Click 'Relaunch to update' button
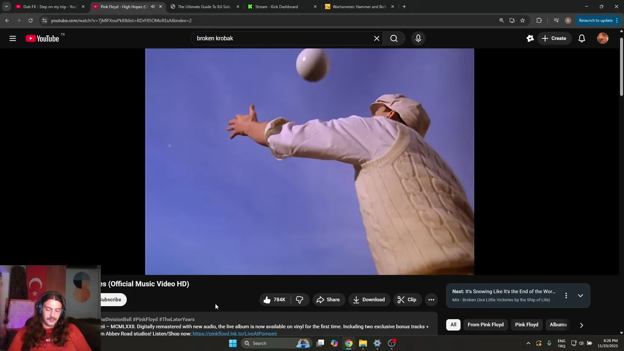Image resolution: width=624 pixels, height=351 pixels. pos(595,20)
